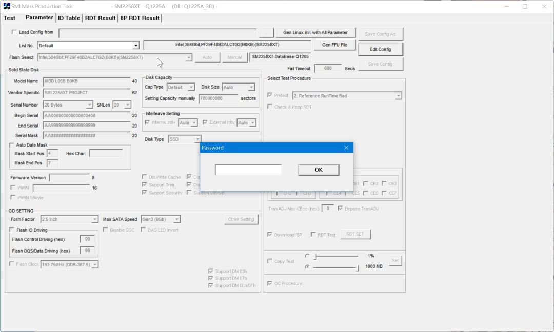Click the Gen FFU File button
This screenshot has width=554, height=332.
334,45
